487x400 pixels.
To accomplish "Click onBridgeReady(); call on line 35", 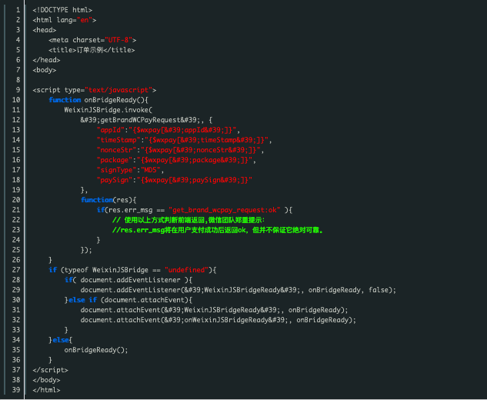I will pyautogui.click(x=96, y=350).
